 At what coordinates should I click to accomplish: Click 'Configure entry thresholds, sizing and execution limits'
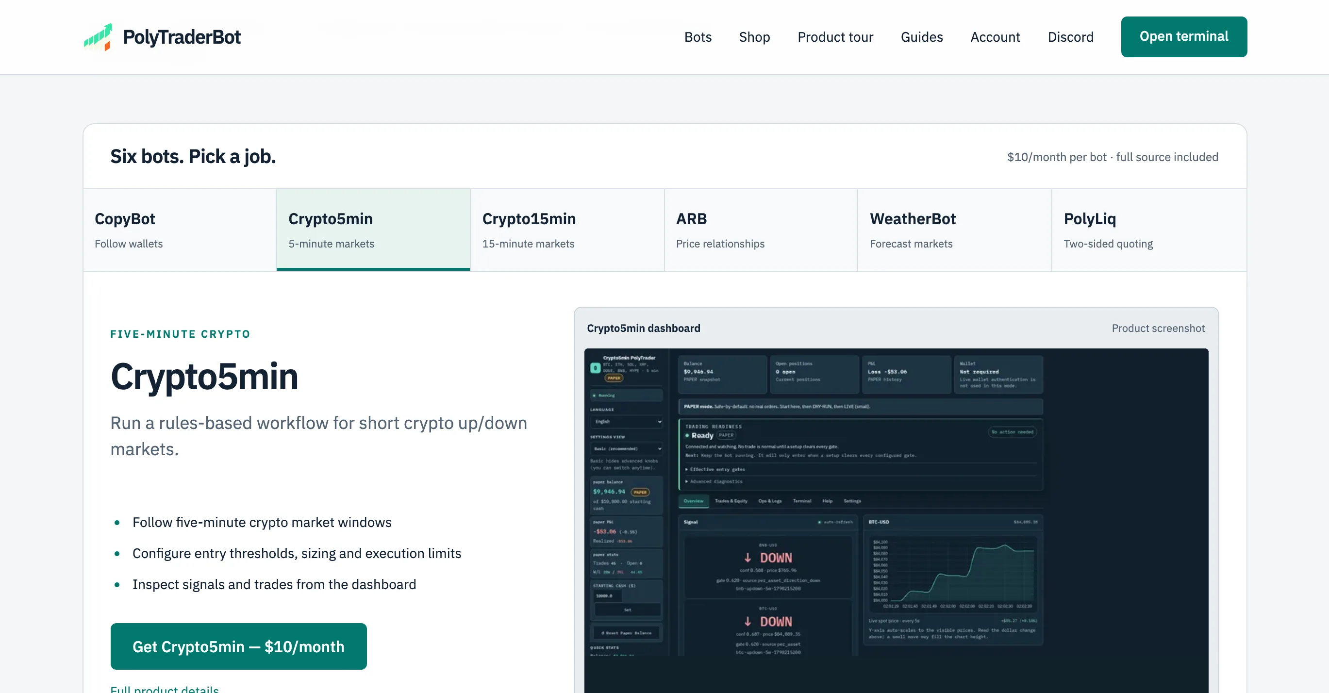[297, 553]
